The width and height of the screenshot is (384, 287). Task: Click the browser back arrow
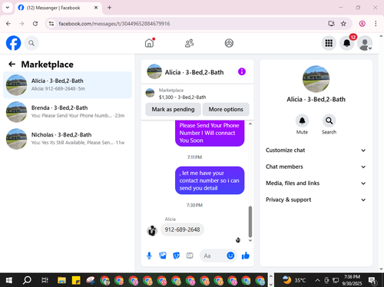8,24
